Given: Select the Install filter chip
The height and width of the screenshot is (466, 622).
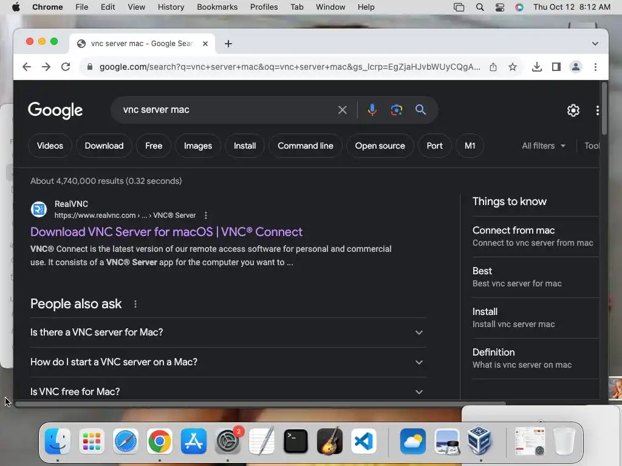Looking at the screenshot, I should point(245,146).
